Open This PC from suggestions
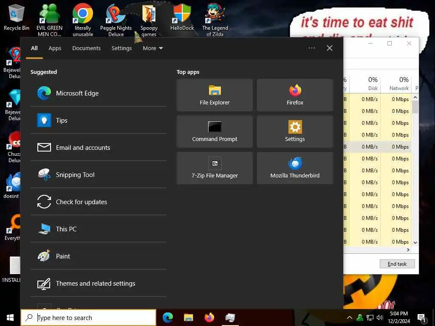 coord(99,229)
